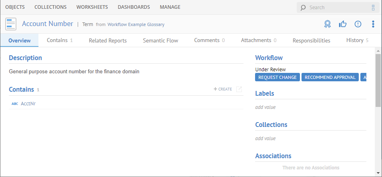Click the scroll down arrow on scrollbar
Image resolution: width=382 pixels, height=177 pixels.
(378, 173)
